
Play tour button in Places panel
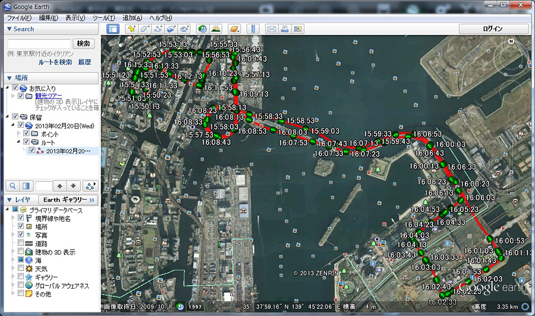pyautogui.click(x=90, y=186)
